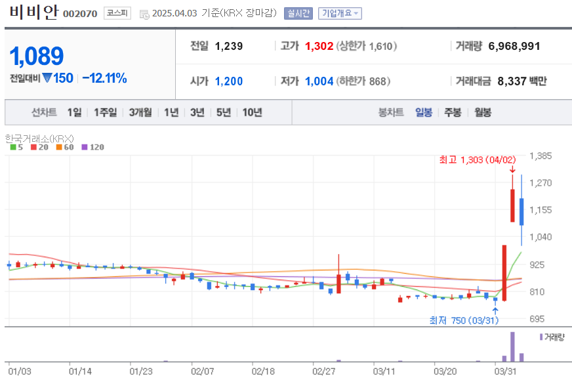Click the clock icon beside the date
The image size is (572, 382).
tap(144, 14)
